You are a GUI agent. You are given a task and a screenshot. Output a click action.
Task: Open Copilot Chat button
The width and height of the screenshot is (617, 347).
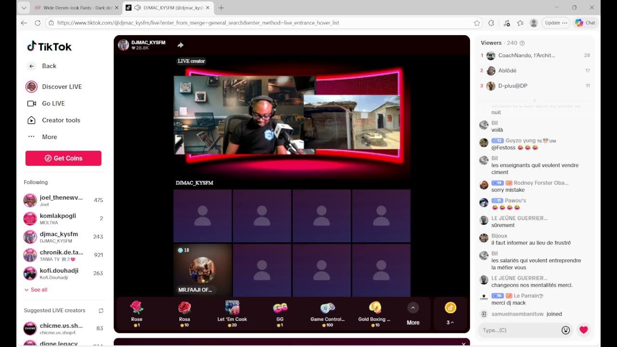click(585, 23)
